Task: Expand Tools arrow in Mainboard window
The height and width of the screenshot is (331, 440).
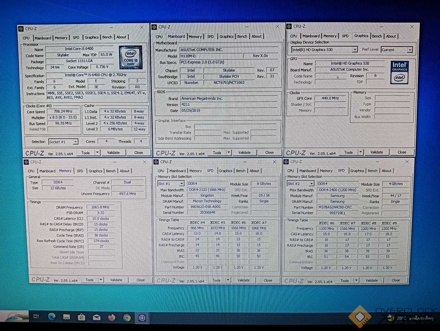Action: point(229,152)
